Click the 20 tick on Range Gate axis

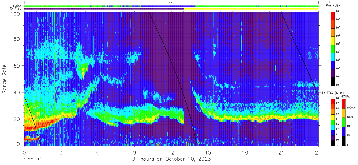point(16,119)
